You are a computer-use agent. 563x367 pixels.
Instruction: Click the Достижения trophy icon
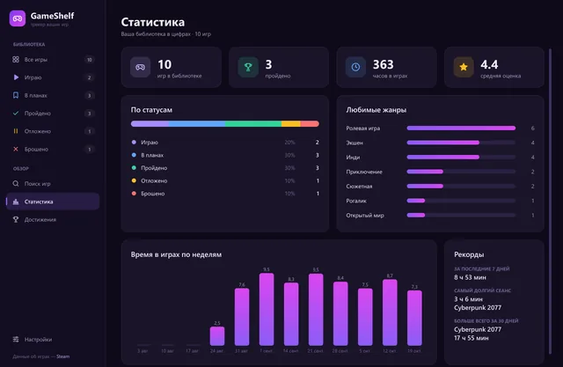pos(16,219)
